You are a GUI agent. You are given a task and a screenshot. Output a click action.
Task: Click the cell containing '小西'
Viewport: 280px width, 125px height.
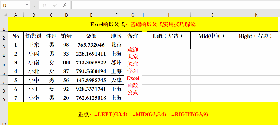point(34,54)
